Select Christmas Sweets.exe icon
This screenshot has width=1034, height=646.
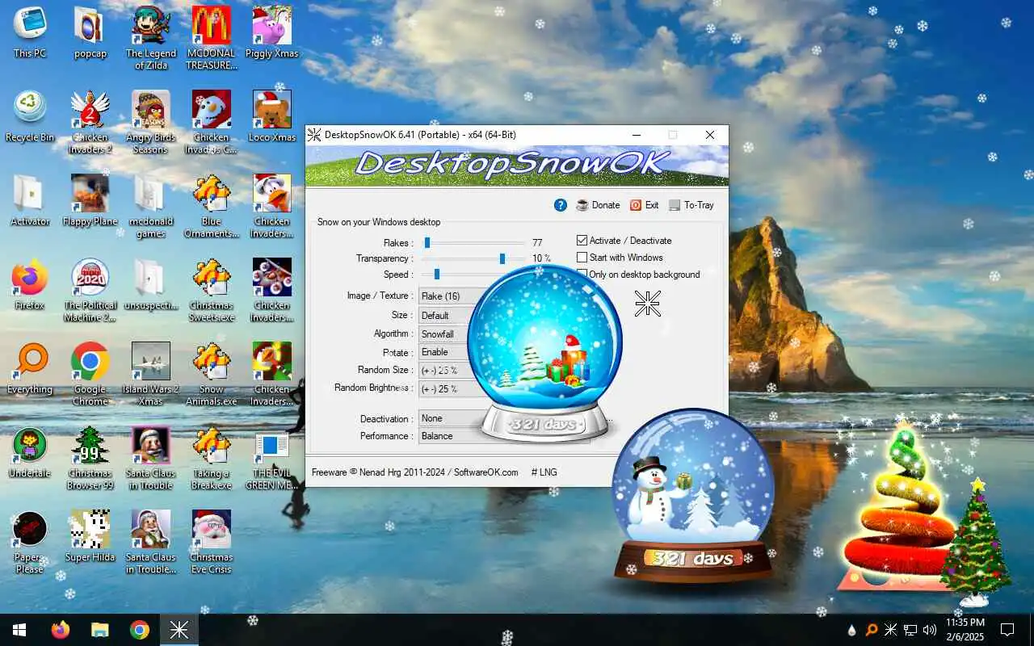212,291
